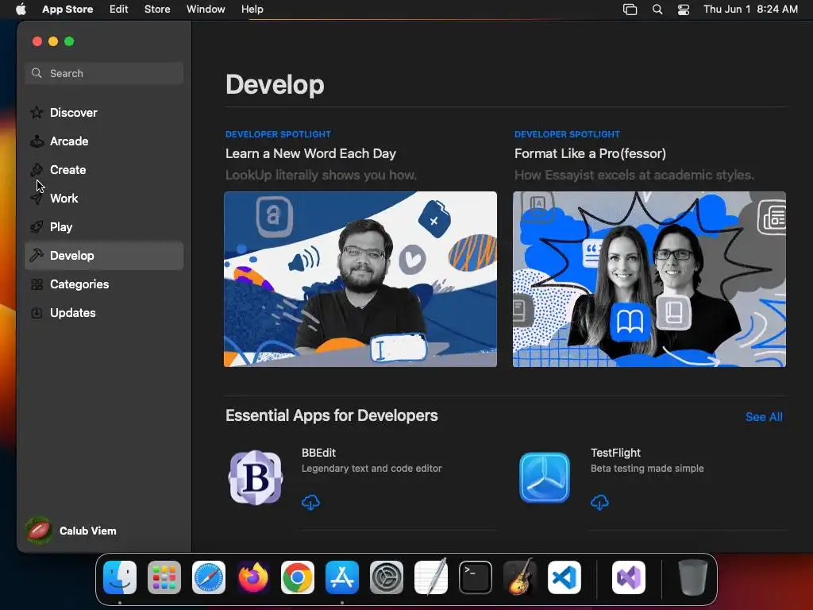The width and height of the screenshot is (813, 610).
Task: Click the sidebar Search field
Action: (104, 73)
